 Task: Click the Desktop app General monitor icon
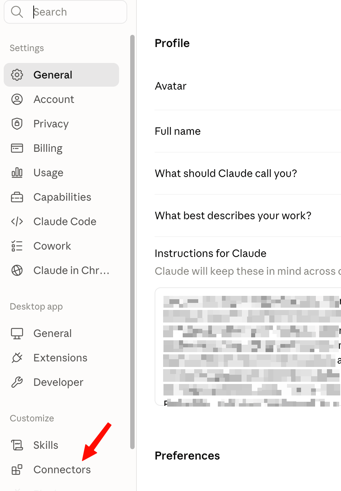click(x=17, y=333)
